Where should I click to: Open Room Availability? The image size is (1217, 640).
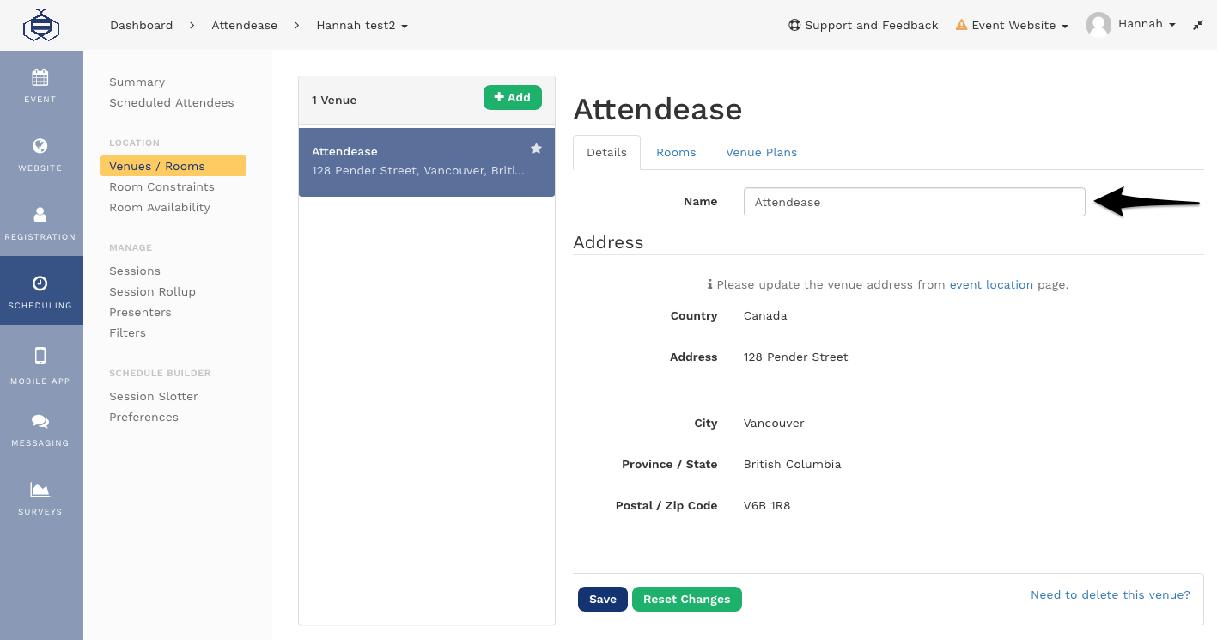click(160, 207)
